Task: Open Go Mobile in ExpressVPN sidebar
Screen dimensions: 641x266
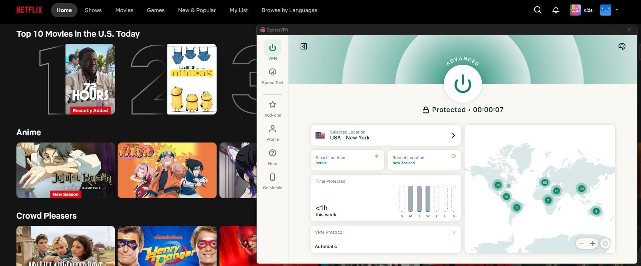Action: pyautogui.click(x=273, y=181)
